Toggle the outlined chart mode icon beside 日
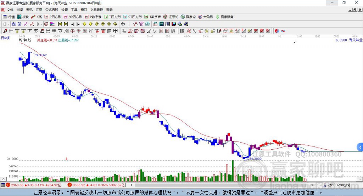The height and width of the screenshot is (196, 363). click(13, 24)
